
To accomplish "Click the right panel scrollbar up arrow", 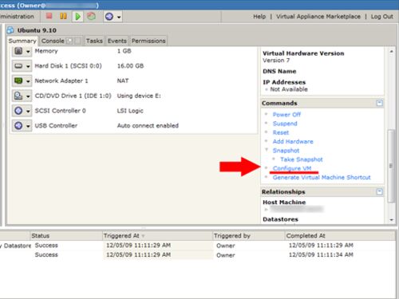I will pyautogui.click(x=391, y=51).
